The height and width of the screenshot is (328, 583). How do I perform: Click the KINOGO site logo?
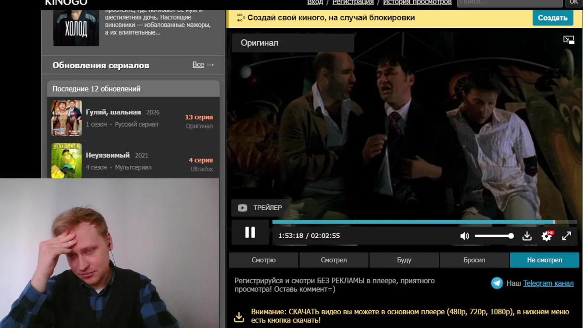pyautogui.click(x=66, y=2)
